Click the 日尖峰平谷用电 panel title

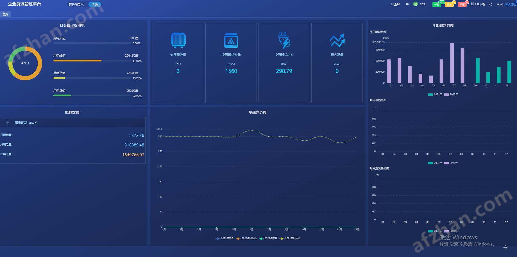tap(72, 26)
